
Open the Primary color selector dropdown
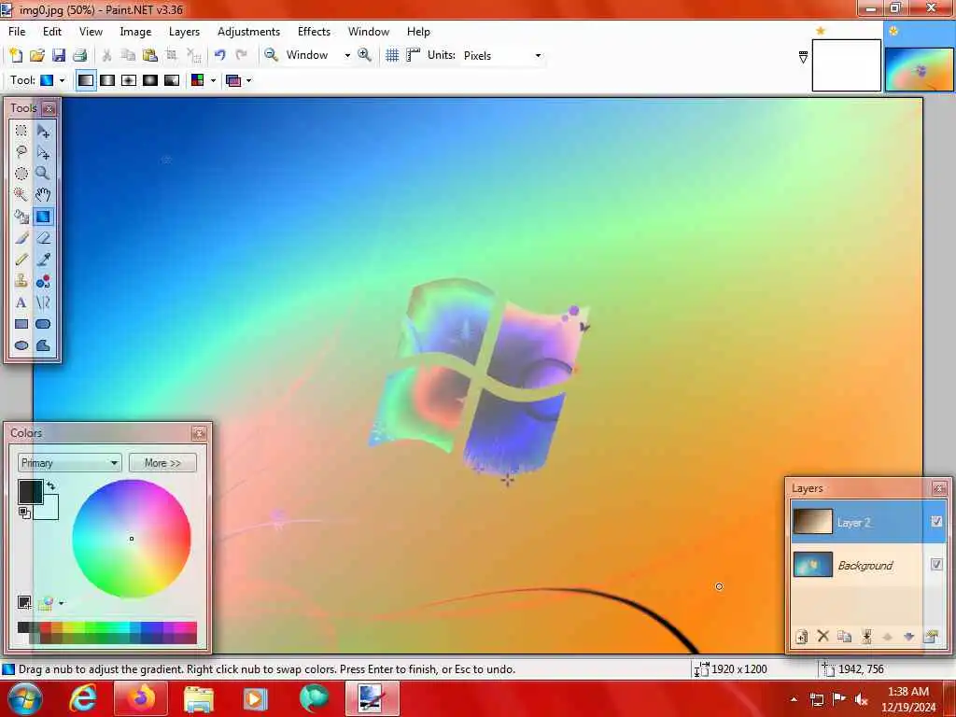pos(69,463)
